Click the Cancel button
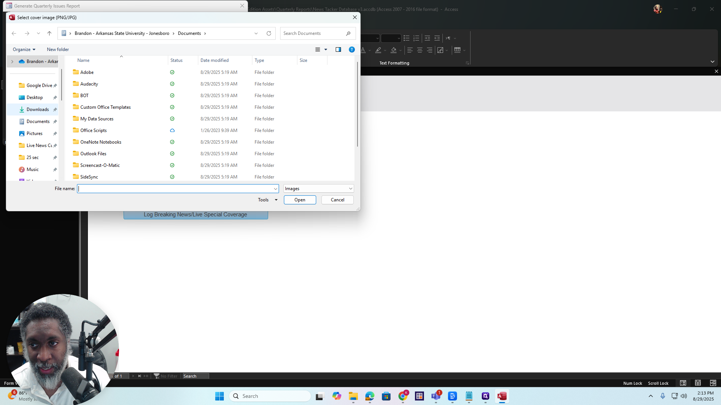 tap(337, 200)
